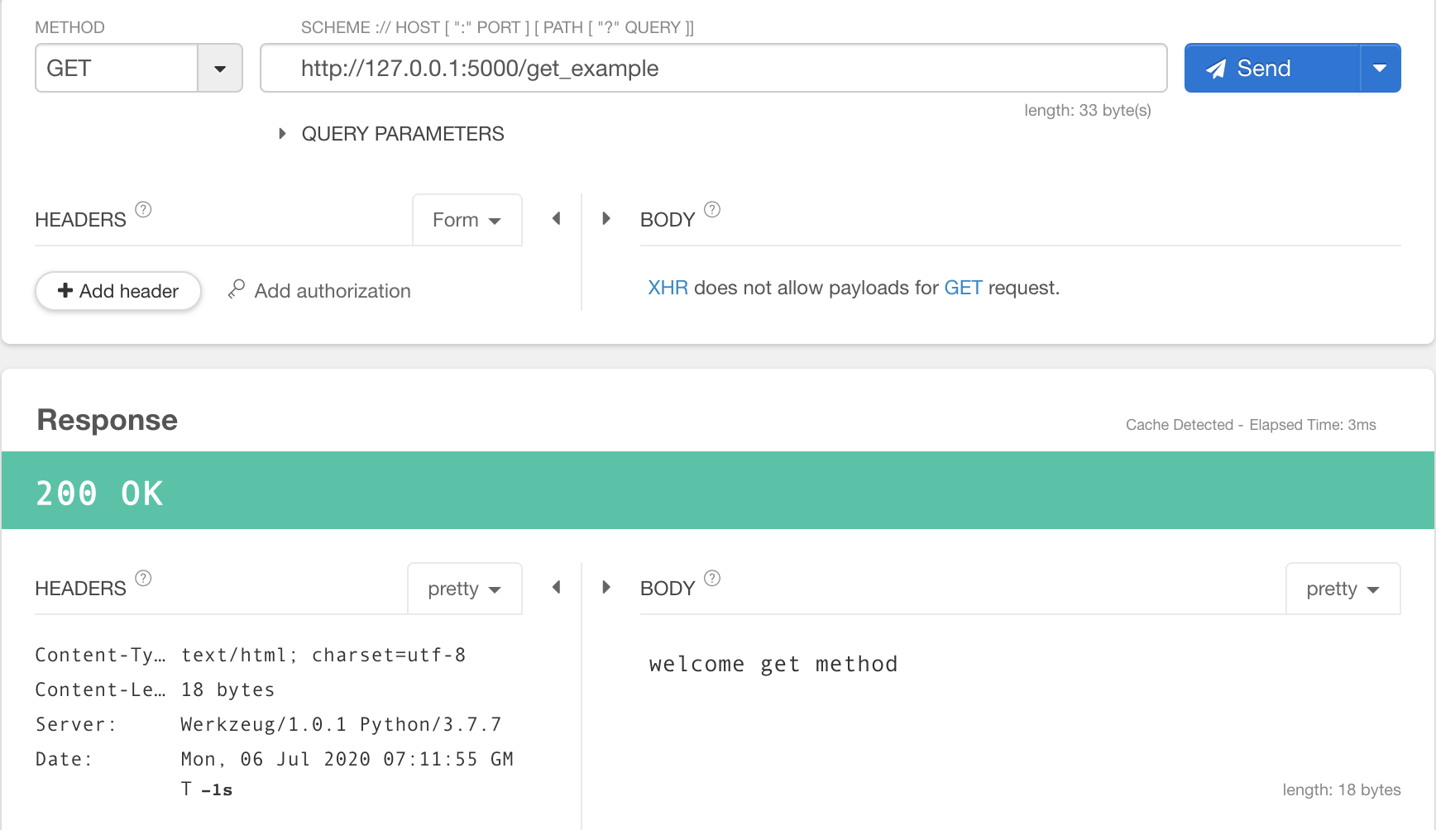Screen dimensions: 1436x830
Task: Click the help icon next to request BODY
Action: [712, 209]
